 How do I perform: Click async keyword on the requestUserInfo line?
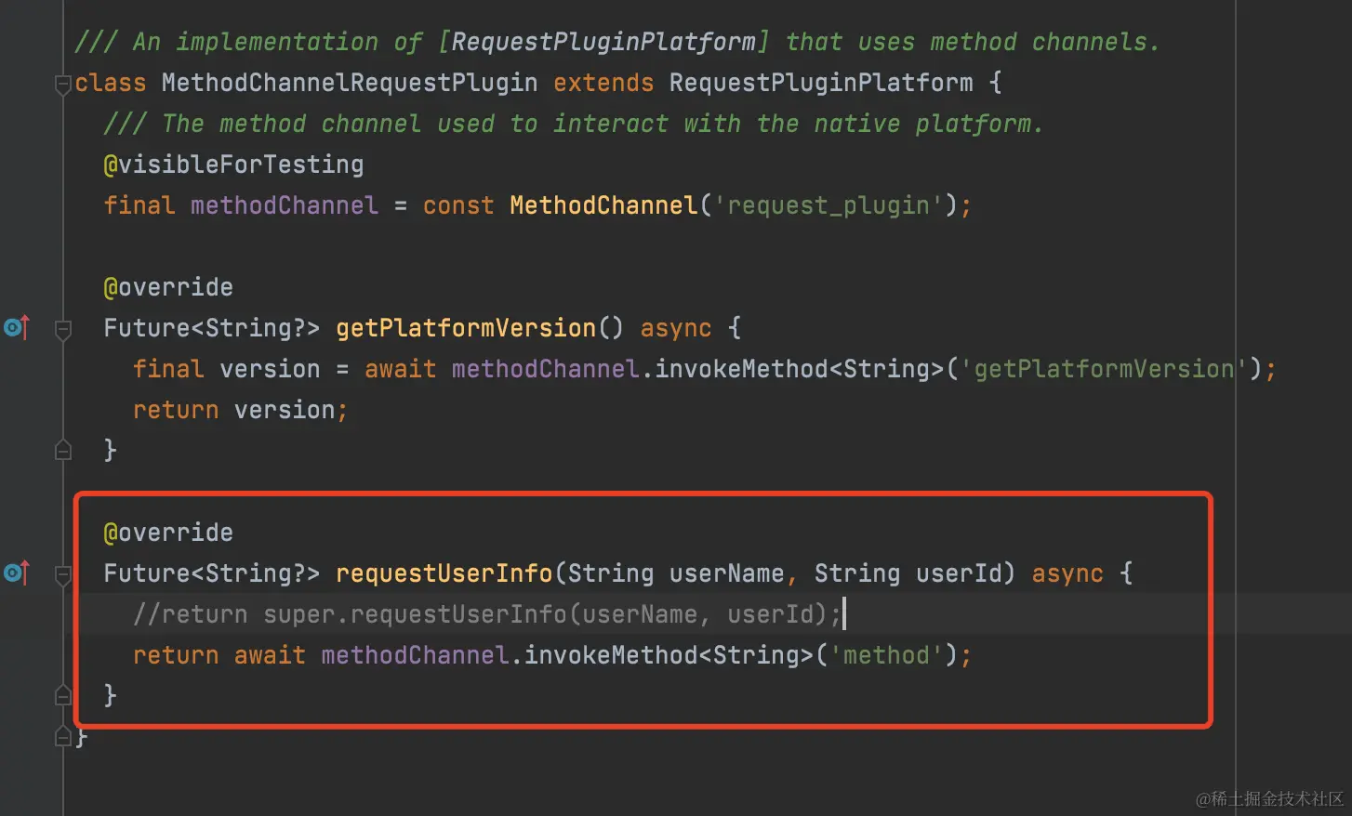click(x=1067, y=573)
